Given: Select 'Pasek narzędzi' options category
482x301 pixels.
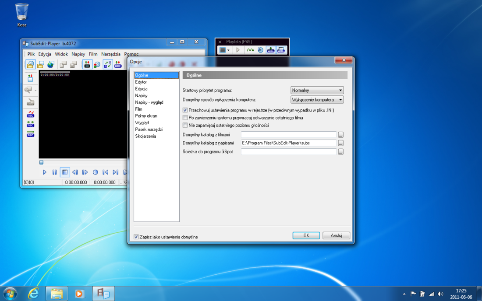Looking at the screenshot, I should [149, 129].
